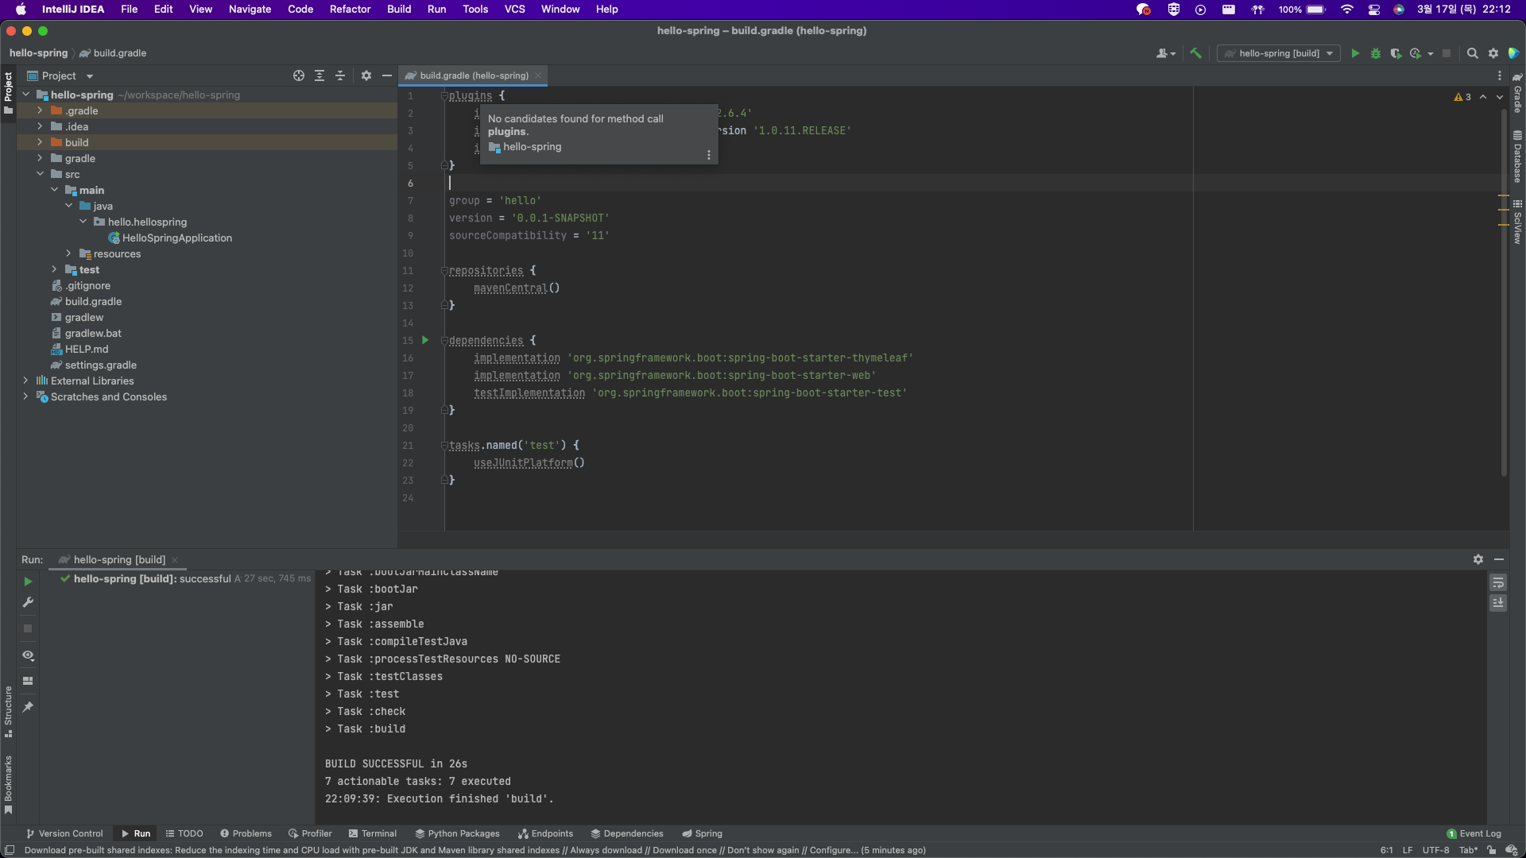Screen dimensions: 1526x858
Task: Click Select Opened File target icon
Action: pyautogui.click(x=299, y=75)
